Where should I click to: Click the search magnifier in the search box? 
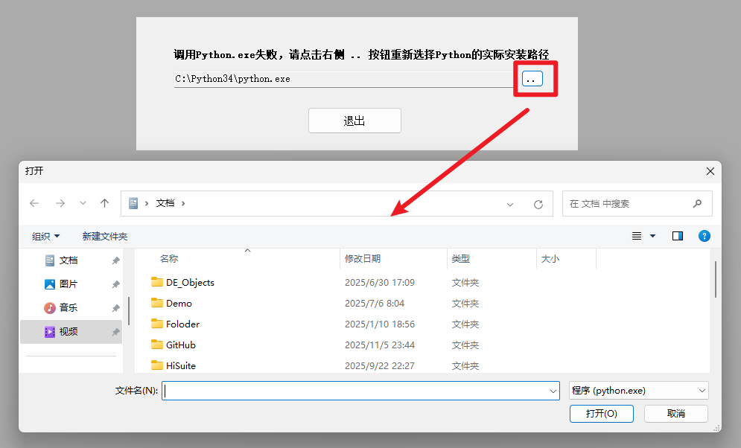click(697, 203)
